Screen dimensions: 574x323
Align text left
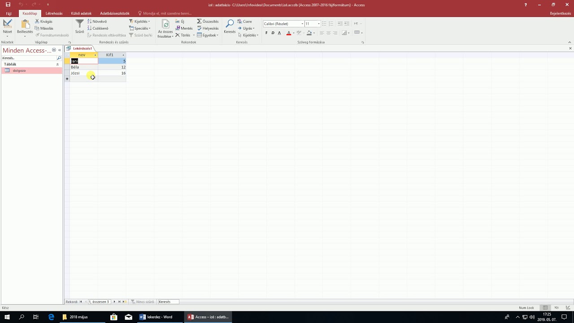[x=322, y=33]
